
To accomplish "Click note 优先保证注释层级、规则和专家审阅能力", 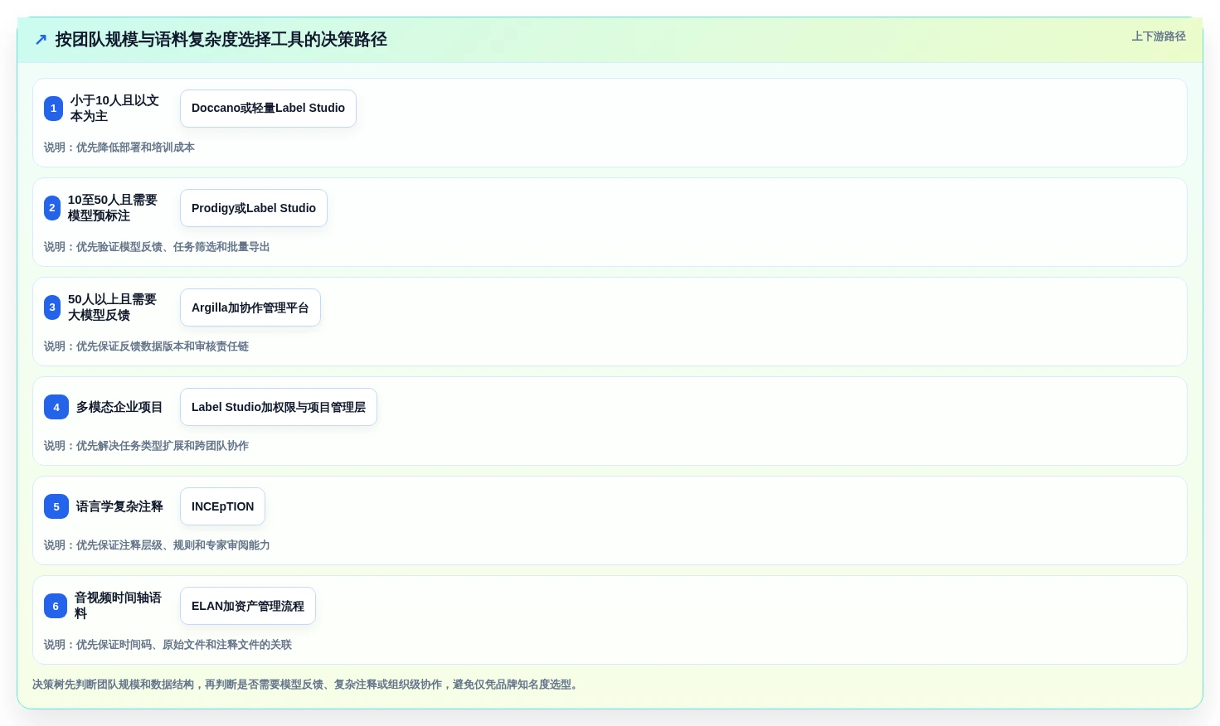I will click(157, 545).
